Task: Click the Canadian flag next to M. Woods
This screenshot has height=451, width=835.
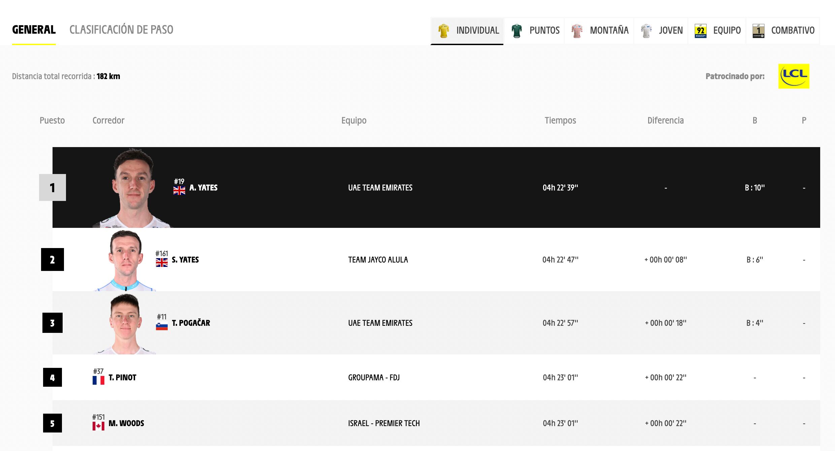Action: pos(98,426)
